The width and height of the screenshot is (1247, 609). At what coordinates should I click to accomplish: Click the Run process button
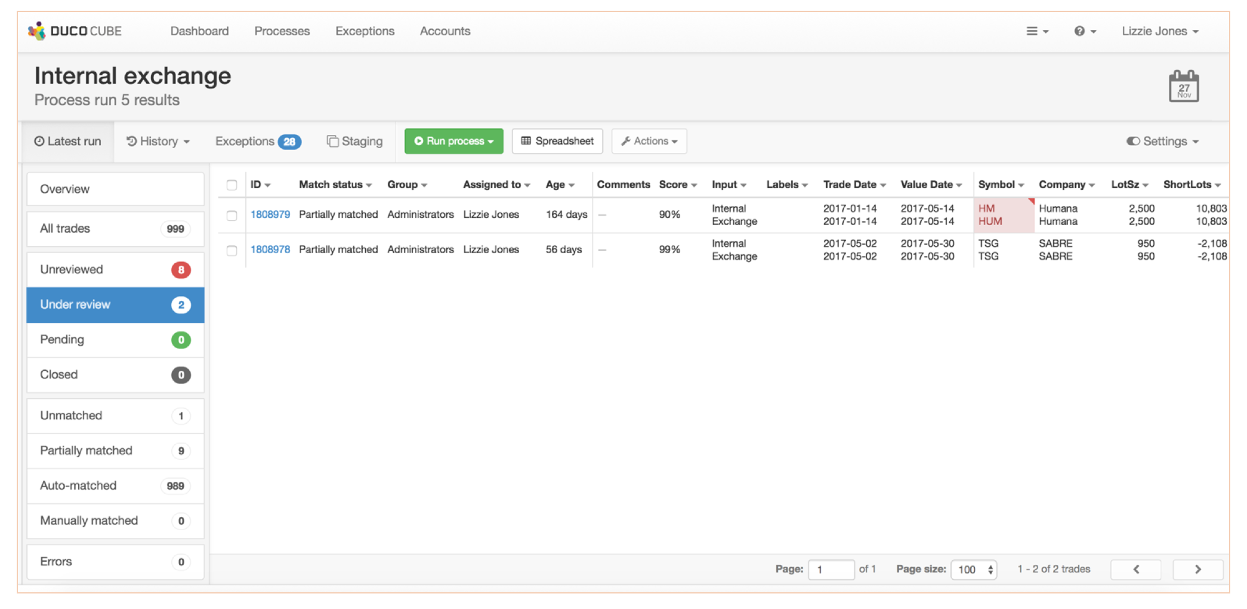(x=453, y=141)
